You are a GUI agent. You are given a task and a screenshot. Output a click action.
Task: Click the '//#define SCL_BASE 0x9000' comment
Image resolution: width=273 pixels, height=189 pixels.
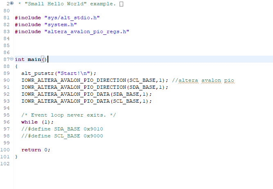[62, 136]
